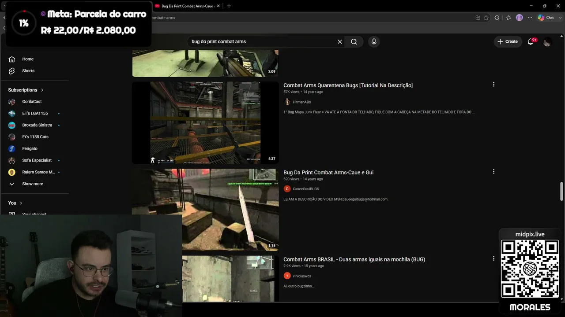565x317 pixels.
Task: Open HitmanABs channel avatar icon
Action: point(287,102)
